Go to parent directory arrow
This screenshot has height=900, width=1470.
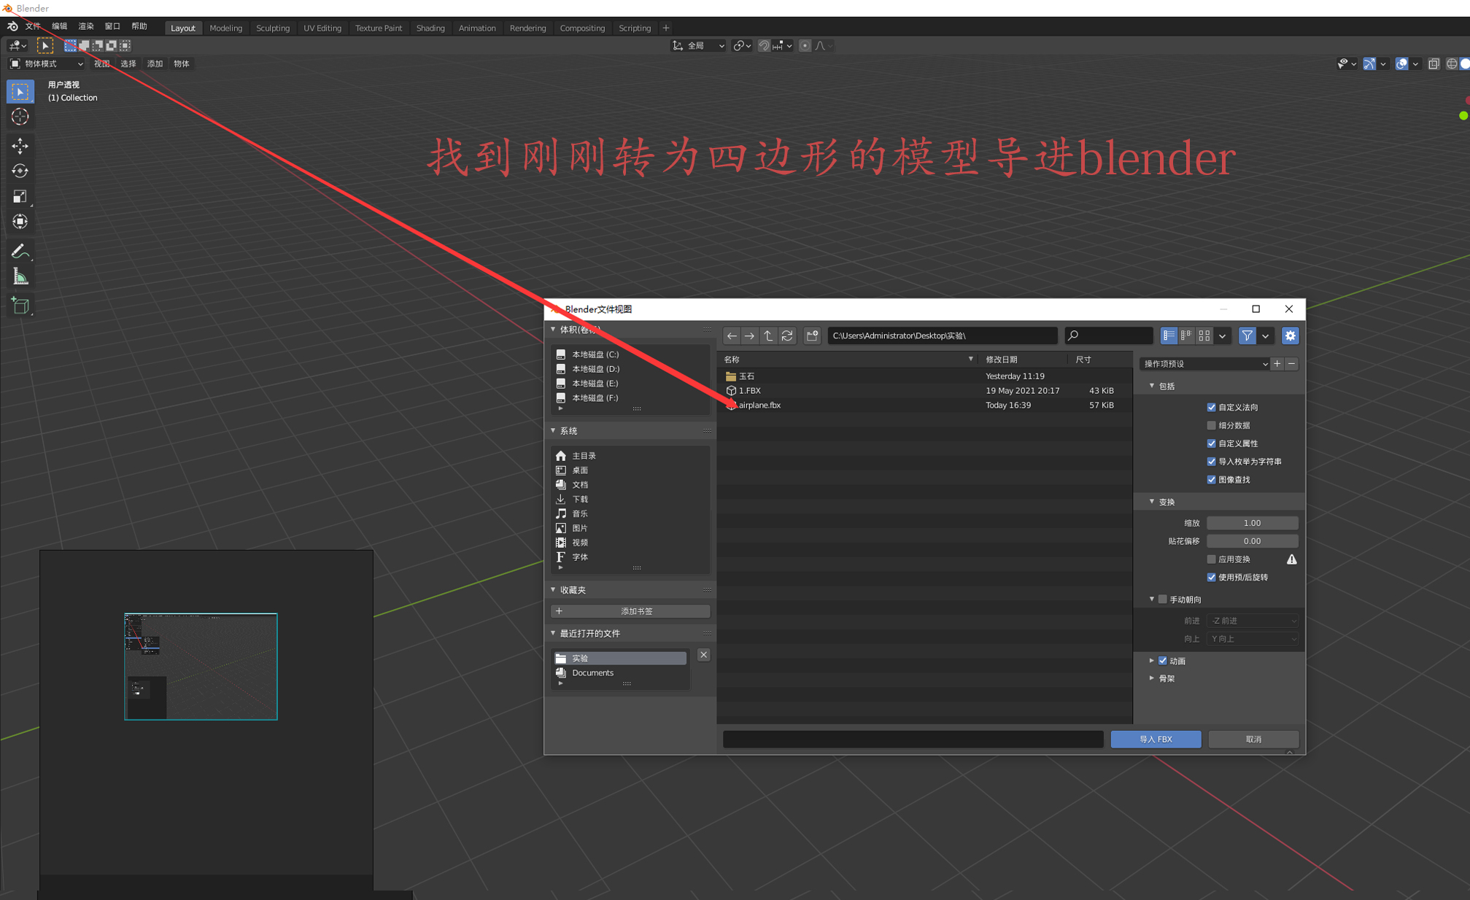pos(768,335)
